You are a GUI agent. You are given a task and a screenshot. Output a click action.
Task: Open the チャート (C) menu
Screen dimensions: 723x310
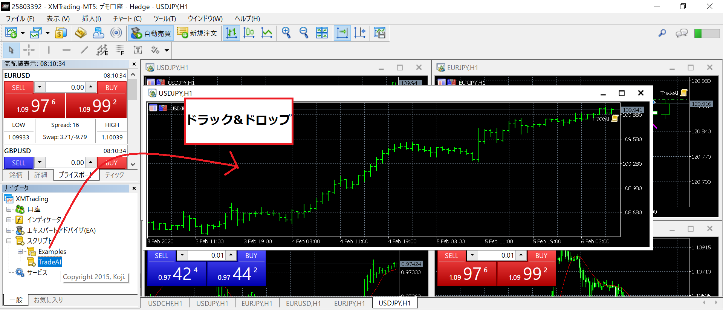point(127,18)
